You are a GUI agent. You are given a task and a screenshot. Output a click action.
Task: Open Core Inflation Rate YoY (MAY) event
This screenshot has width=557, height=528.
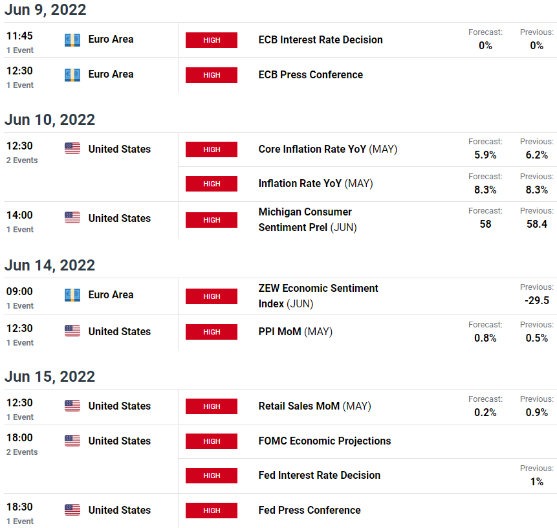328,149
